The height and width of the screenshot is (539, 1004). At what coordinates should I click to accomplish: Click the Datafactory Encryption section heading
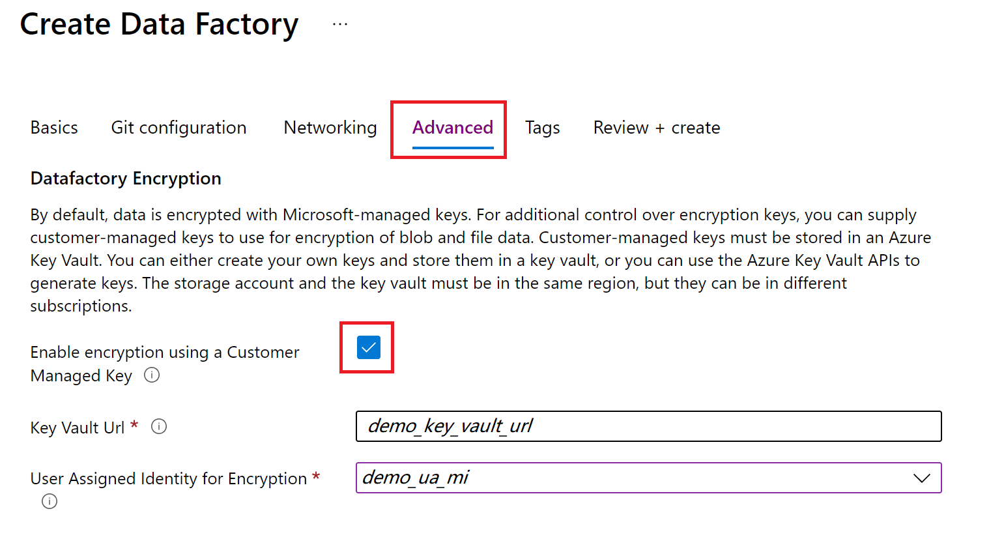click(x=126, y=179)
